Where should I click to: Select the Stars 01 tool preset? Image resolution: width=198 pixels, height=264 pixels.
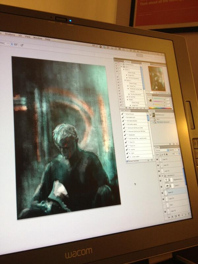(x=138, y=142)
